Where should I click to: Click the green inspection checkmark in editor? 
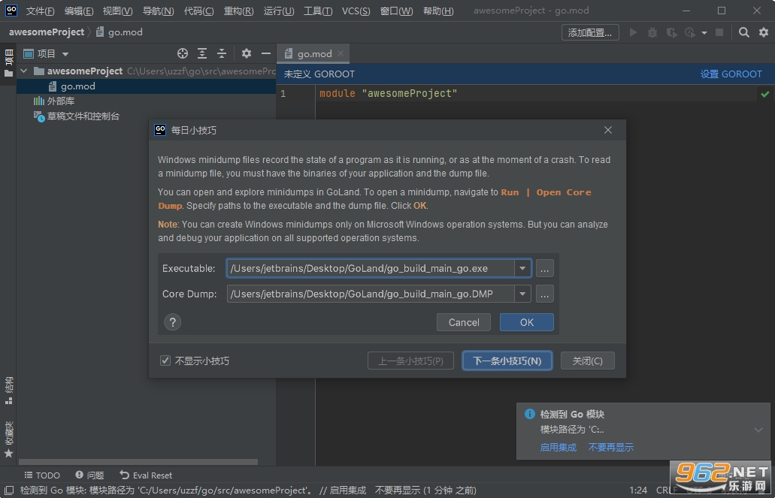click(765, 93)
